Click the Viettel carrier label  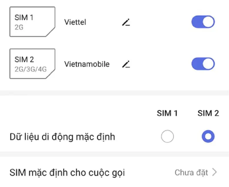pyautogui.click(x=75, y=22)
